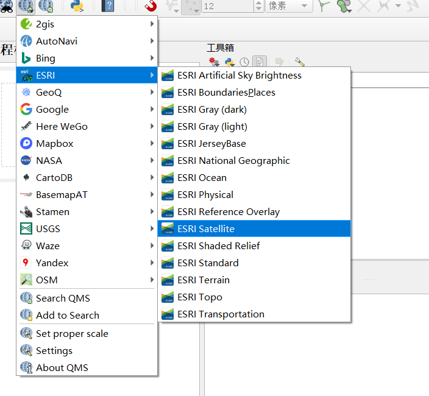
Task: Open the toolbox history clock icon
Action: 244,62
